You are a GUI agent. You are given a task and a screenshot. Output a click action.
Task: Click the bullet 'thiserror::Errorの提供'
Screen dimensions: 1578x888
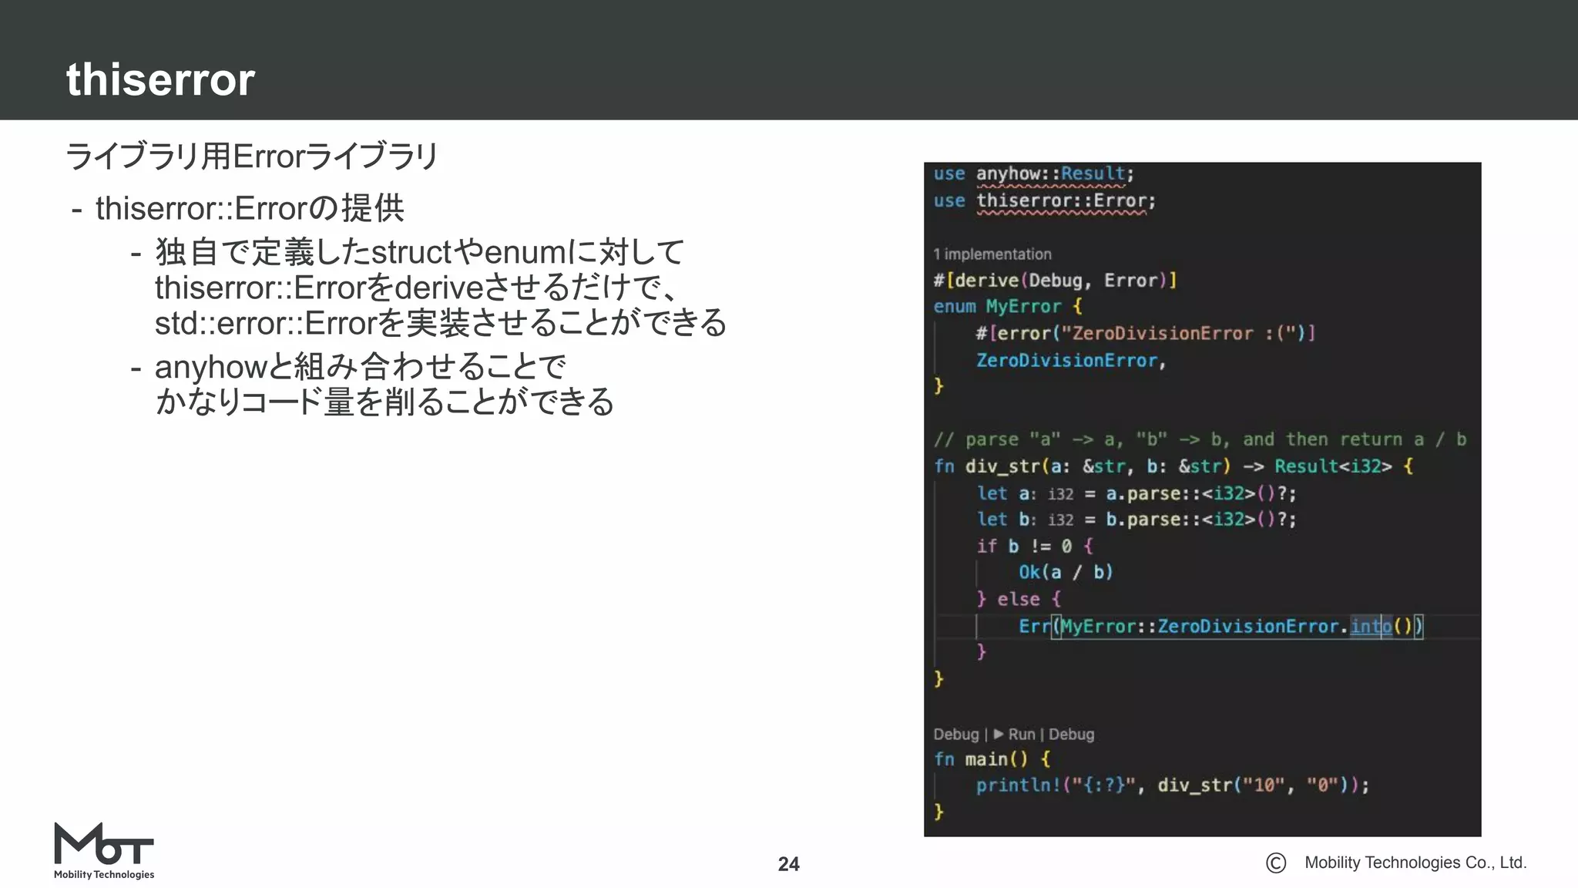point(250,208)
